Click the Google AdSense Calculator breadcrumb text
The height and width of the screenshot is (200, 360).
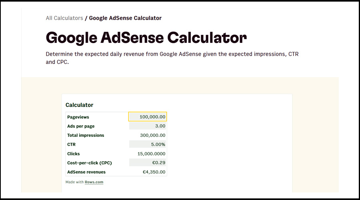click(x=125, y=18)
